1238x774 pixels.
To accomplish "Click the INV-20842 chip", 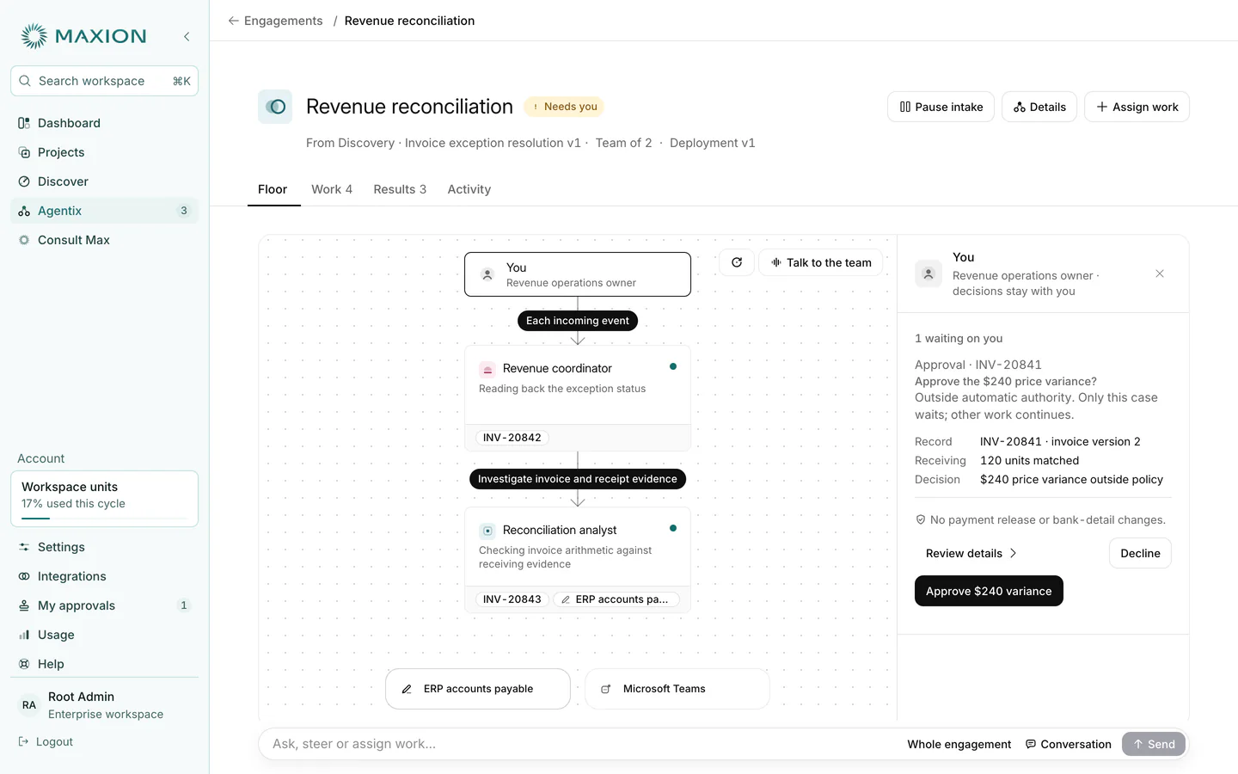I will [512, 438].
